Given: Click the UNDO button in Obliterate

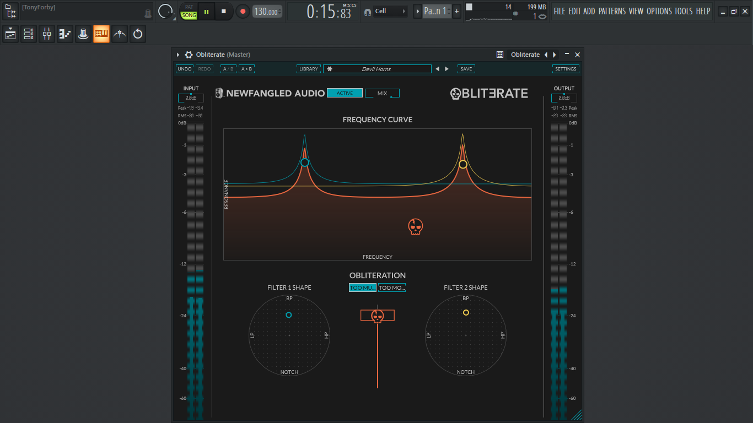Looking at the screenshot, I should 185,69.
